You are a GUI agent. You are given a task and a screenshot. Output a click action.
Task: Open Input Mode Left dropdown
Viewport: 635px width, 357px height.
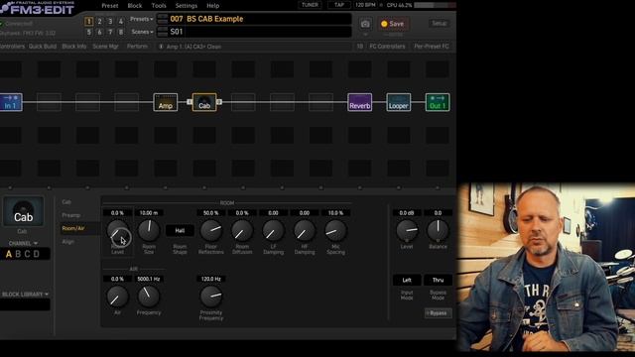[x=407, y=280]
